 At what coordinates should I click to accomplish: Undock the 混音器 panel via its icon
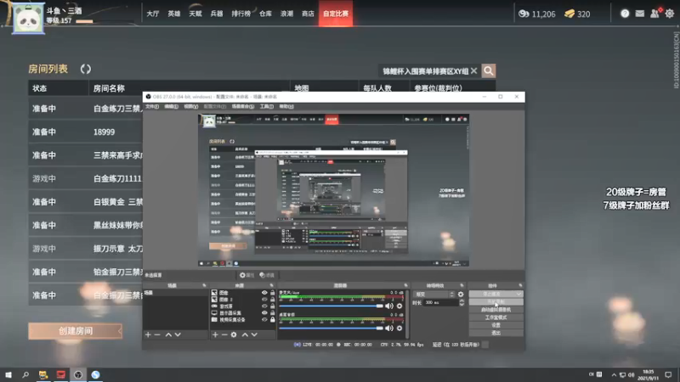(x=406, y=285)
